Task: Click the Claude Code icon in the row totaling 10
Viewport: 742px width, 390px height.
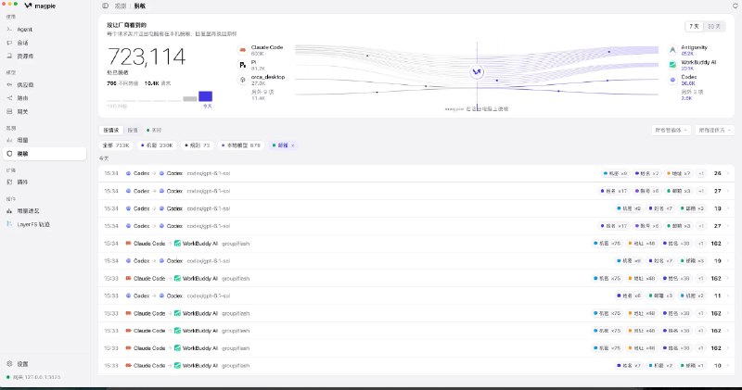Action: point(128,365)
